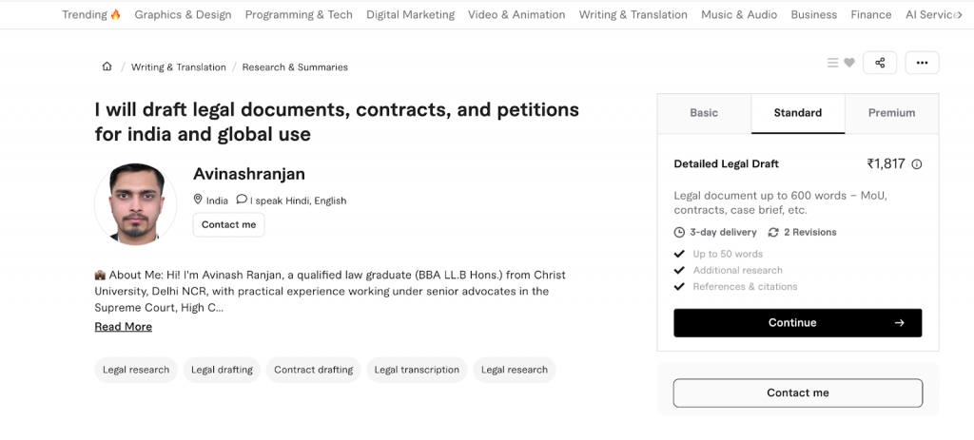Click the 2 Revisions refresh icon
The image size is (974, 440).
click(x=773, y=232)
